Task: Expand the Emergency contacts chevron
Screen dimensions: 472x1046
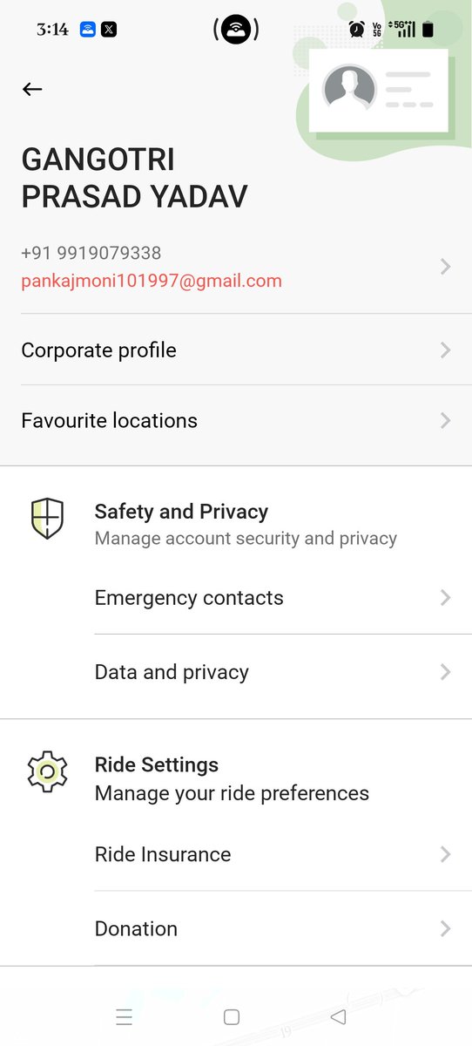Action: pyautogui.click(x=445, y=598)
